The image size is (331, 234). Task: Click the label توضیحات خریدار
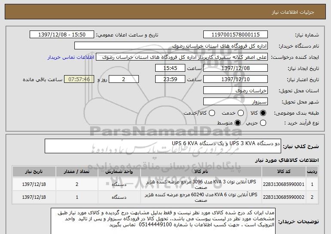[298, 222]
